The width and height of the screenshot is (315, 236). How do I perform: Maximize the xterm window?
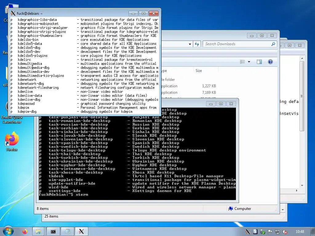coord(143,14)
